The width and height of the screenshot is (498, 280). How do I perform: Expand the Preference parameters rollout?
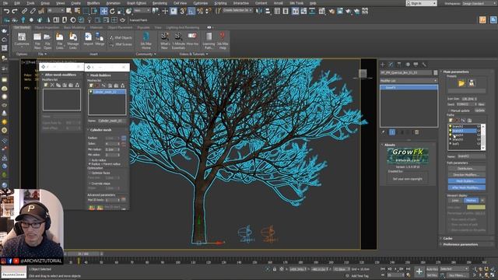(460, 244)
